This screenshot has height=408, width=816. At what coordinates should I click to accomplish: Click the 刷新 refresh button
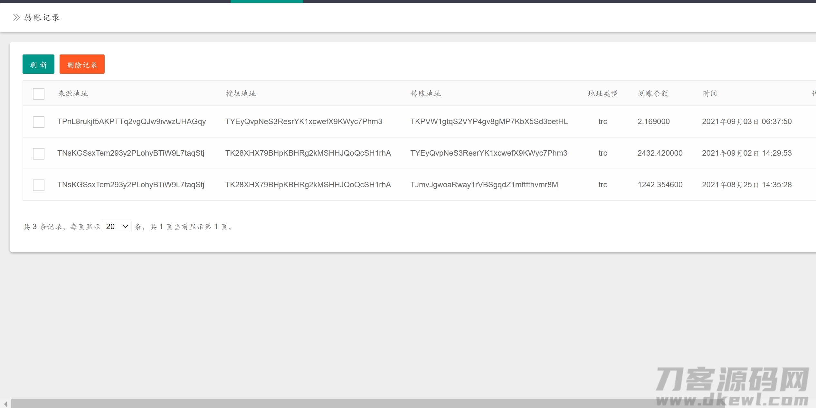pos(38,64)
